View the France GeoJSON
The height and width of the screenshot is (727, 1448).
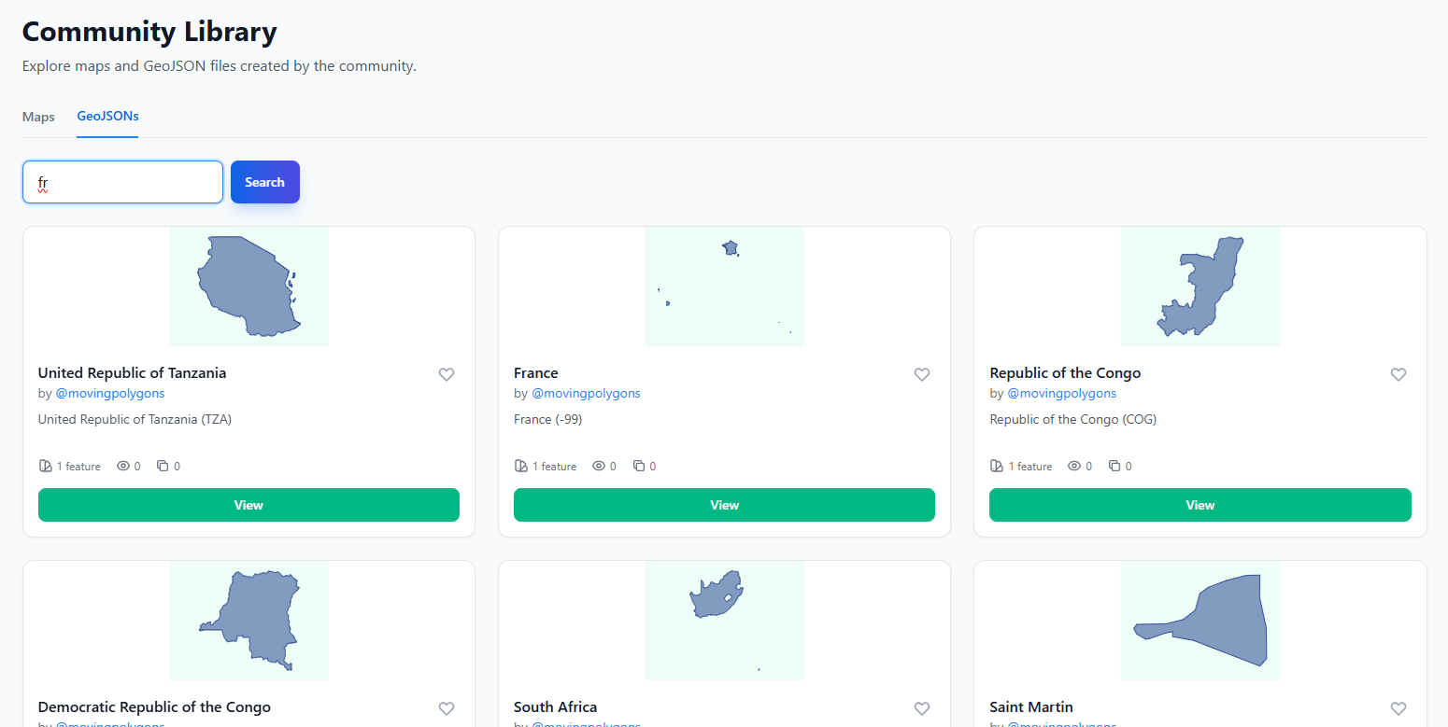coord(724,504)
